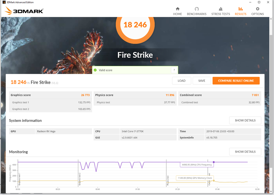Screen dimensions: 274x195
Task: Click the Fire Strike title heading
Action: (x=135, y=55)
